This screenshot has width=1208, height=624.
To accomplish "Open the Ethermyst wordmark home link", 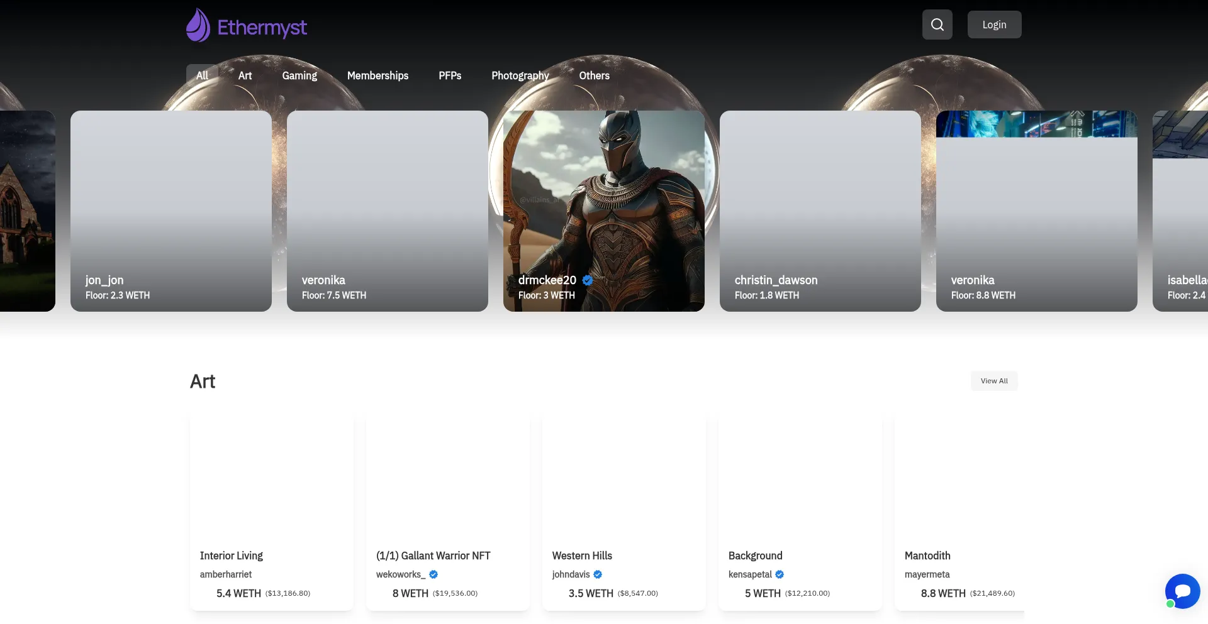I will click(262, 27).
